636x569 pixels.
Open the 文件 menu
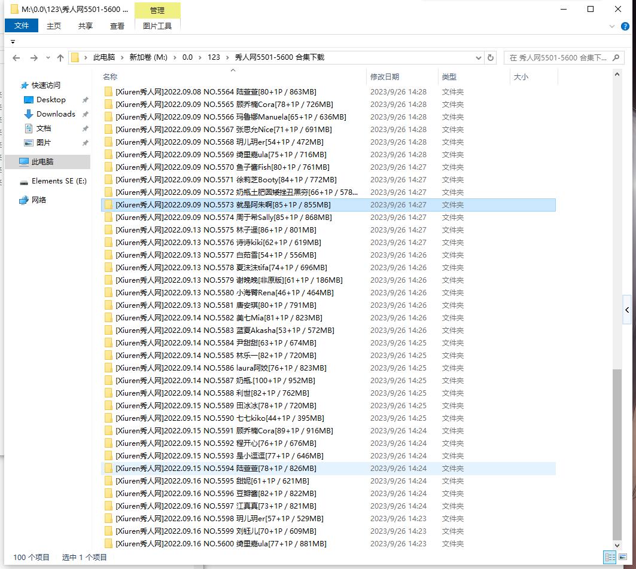tap(22, 26)
